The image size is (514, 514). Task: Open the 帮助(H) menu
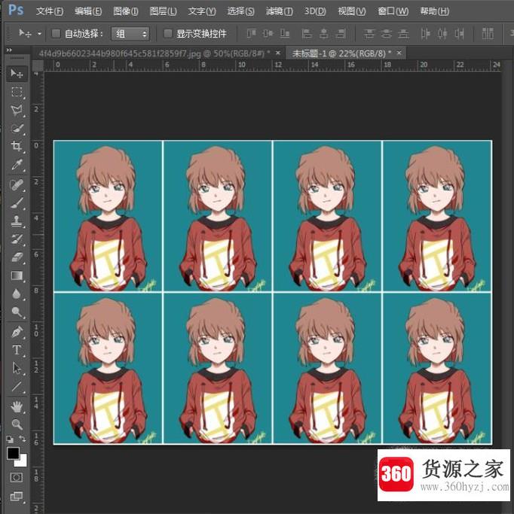pyautogui.click(x=435, y=11)
